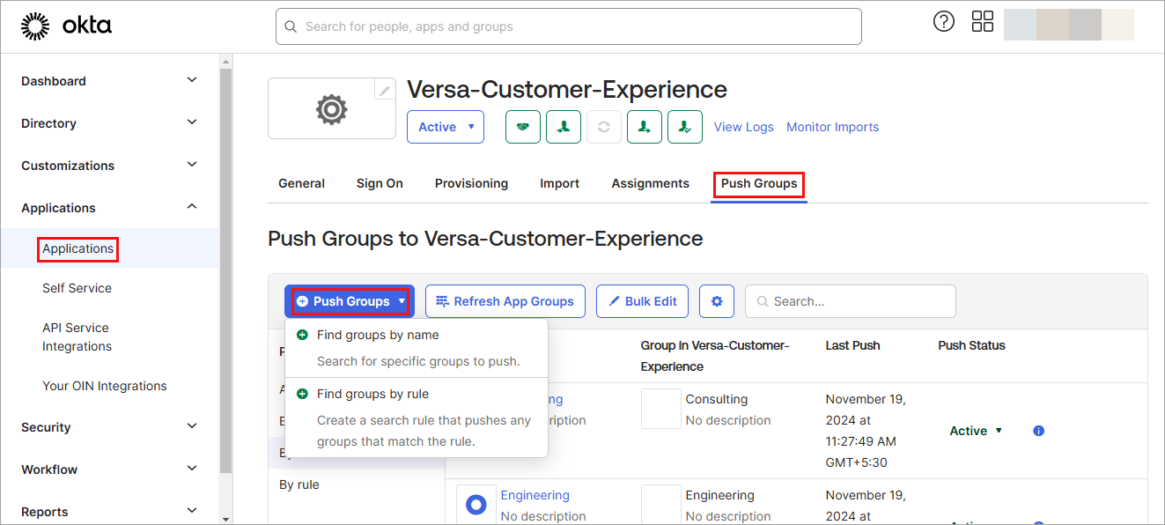Open the Active application status dropdown
The height and width of the screenshot is (525, 1165).
(x=445, y=127)
